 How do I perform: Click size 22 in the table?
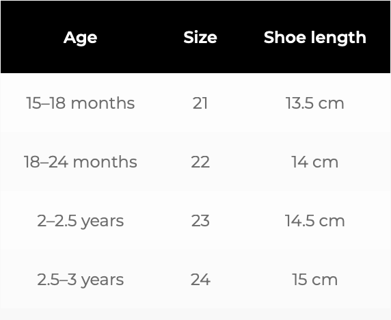(200, 162)
